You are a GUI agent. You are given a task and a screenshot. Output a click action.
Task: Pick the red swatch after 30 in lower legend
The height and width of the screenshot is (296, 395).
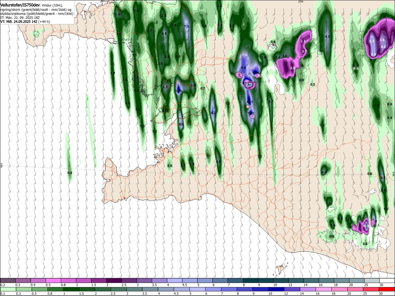click(x=387, y=289)
